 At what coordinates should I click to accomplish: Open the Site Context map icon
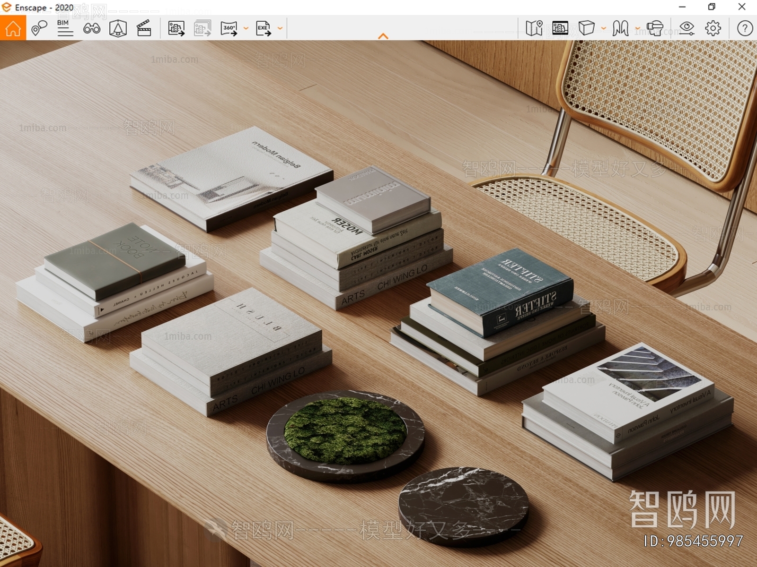point(534,28)
